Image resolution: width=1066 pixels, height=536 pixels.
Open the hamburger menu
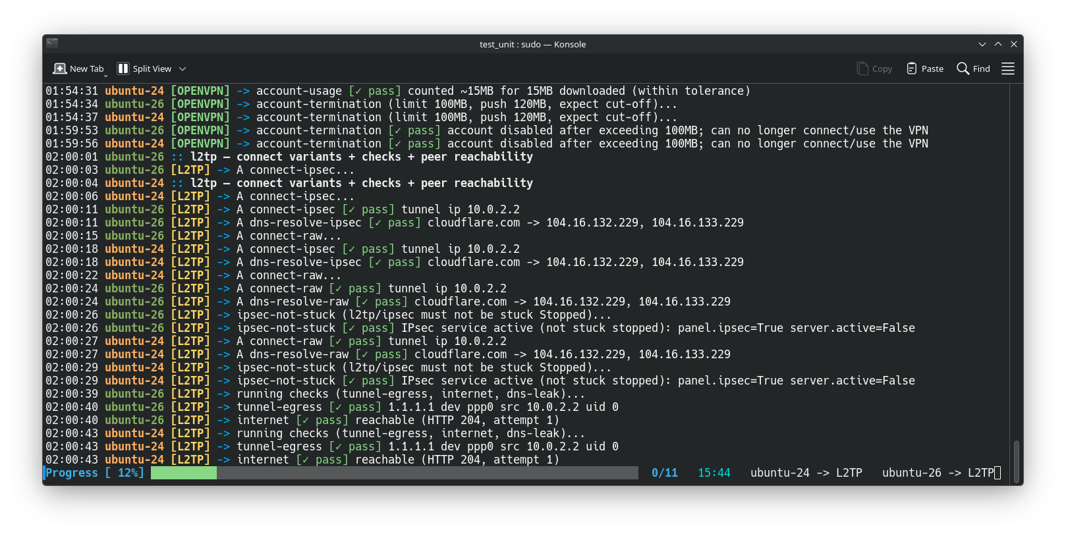pyautogui.click(x=1008, y=68)
